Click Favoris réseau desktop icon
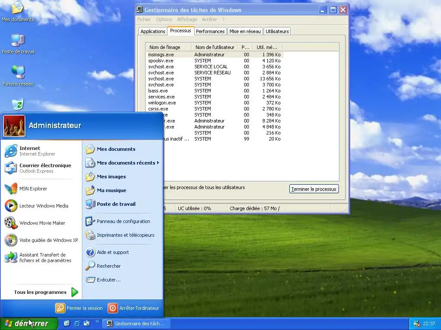Screen dimensions: 441x330 pyautogui.click(x=18, y=76)
